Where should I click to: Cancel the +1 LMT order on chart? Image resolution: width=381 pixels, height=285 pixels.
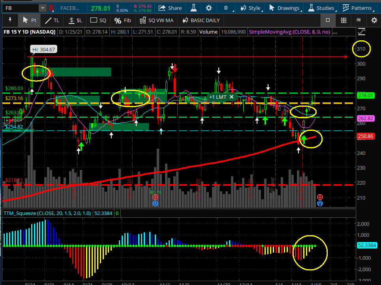click(x=232, y=97)
